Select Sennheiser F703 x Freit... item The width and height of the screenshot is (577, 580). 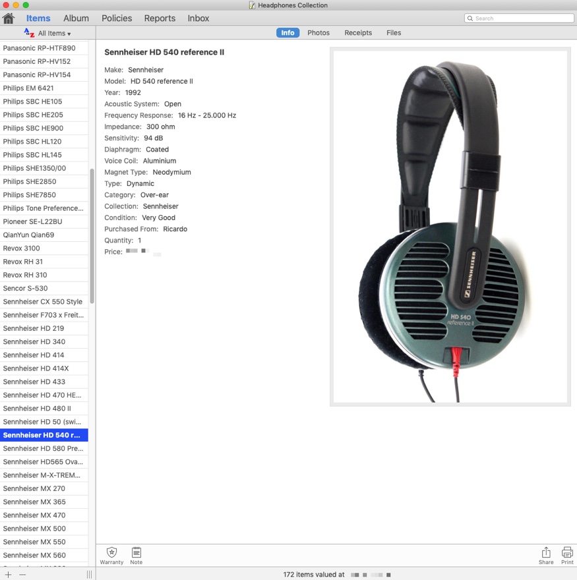pos(44,315)
